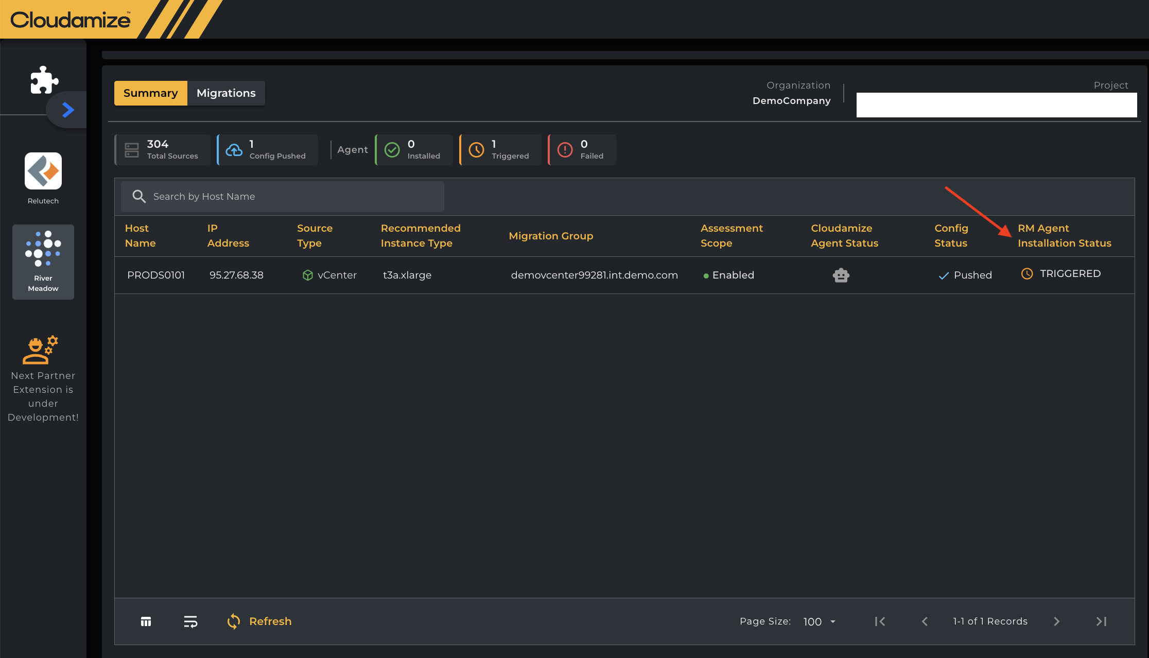Go to next page of records
Viewport: 1149px width, 658px height.
(1056, 621)
